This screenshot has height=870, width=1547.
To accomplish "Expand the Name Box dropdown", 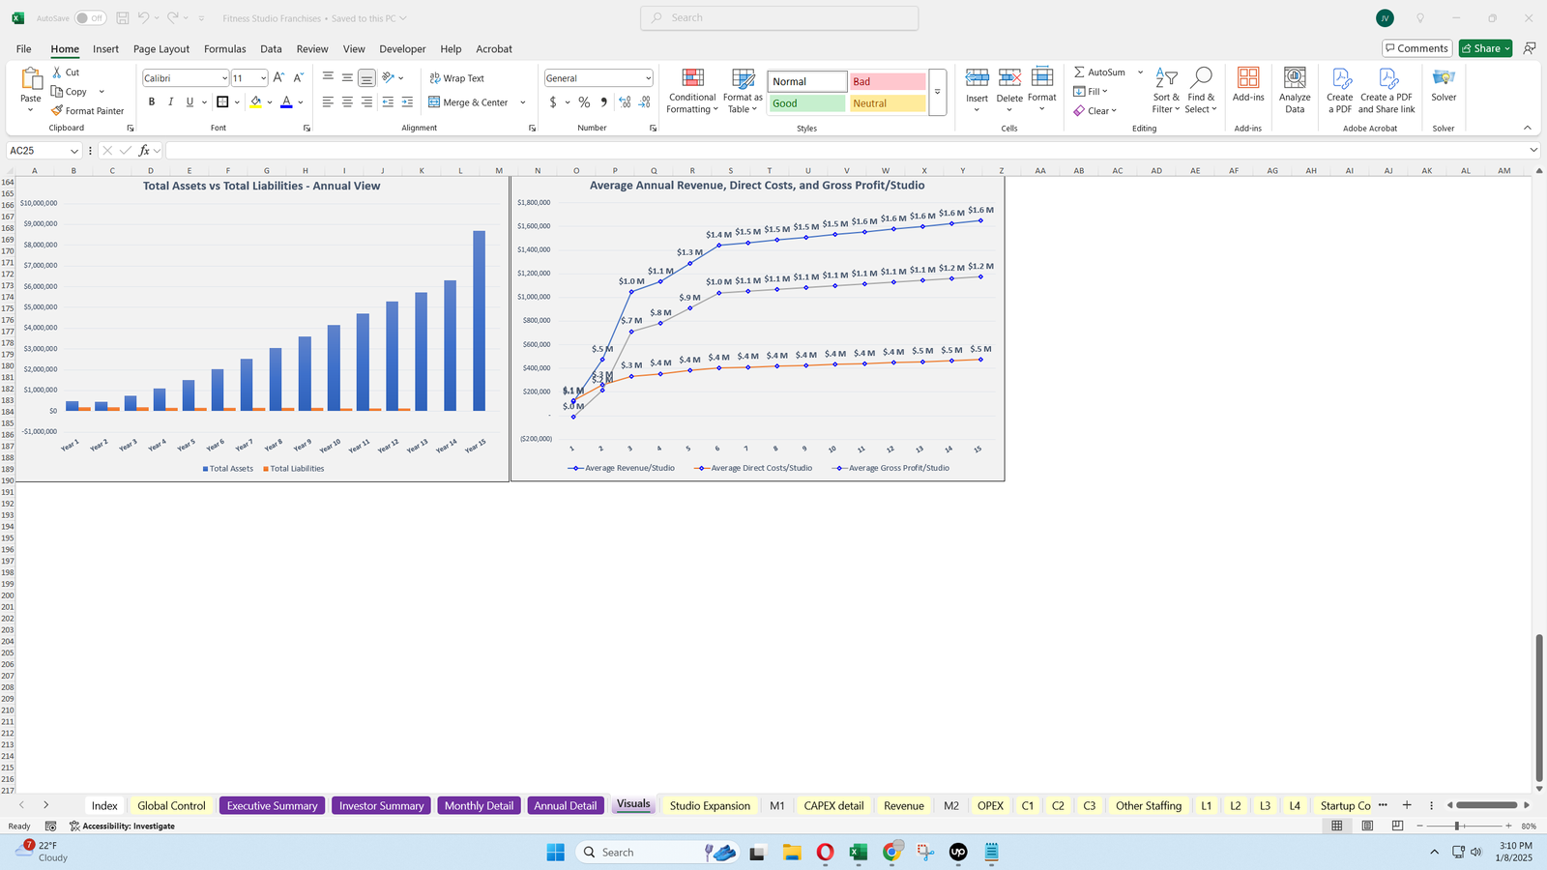I will tap(73, 151).
